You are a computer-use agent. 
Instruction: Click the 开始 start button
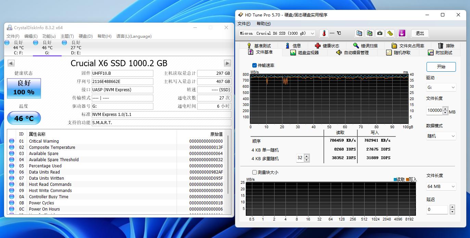[441, 67]
